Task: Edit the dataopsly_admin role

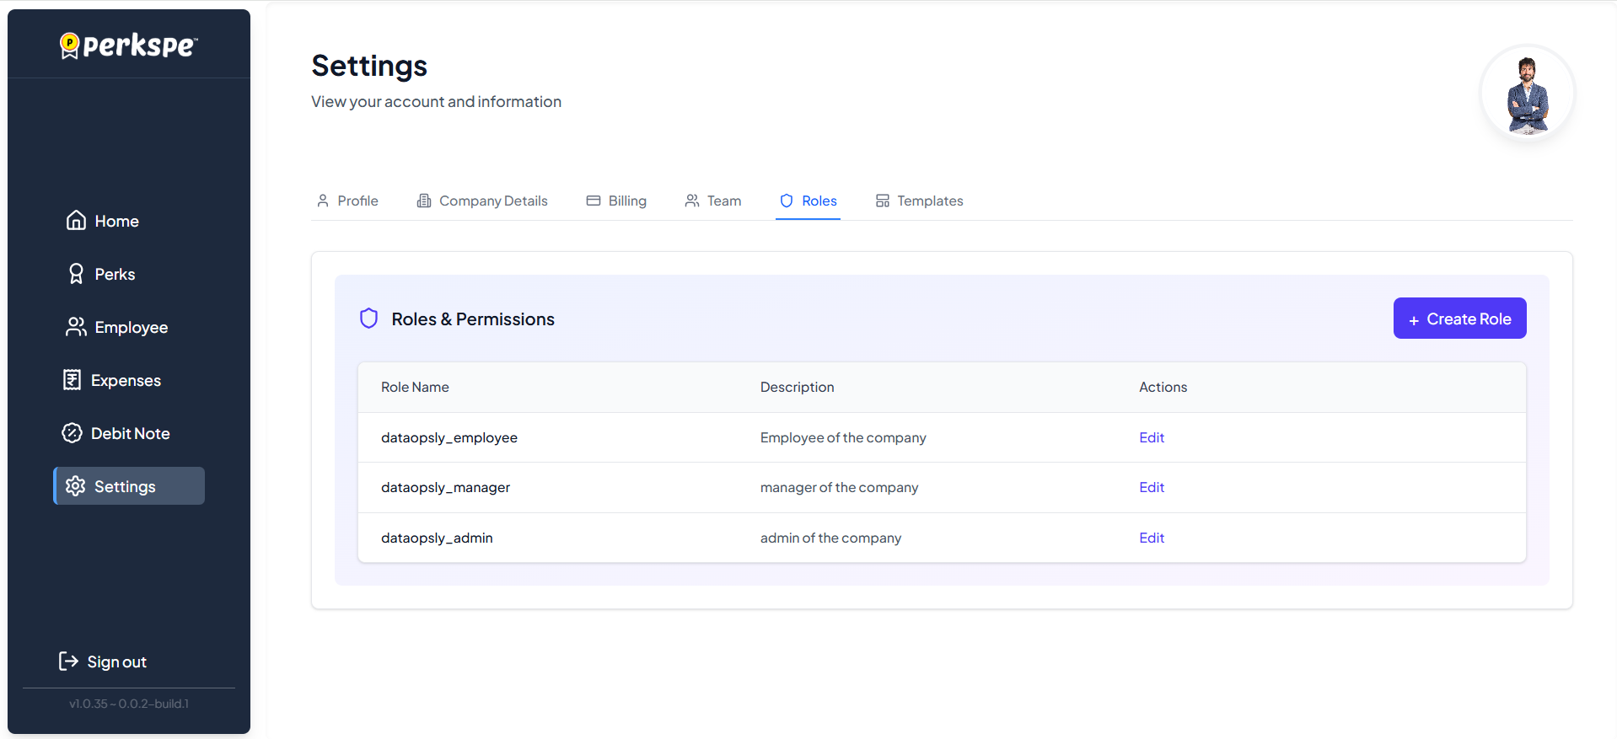Action: point(1151,538)
